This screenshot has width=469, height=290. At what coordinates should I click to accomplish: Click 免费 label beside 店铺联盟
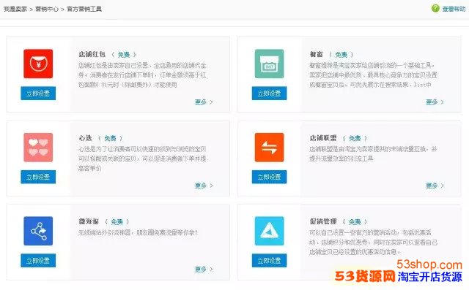click(355, 138)
